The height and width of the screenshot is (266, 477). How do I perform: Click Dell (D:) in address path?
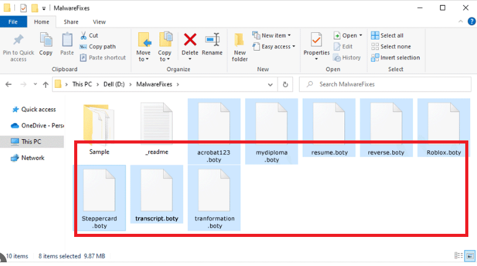pos(114,84)
